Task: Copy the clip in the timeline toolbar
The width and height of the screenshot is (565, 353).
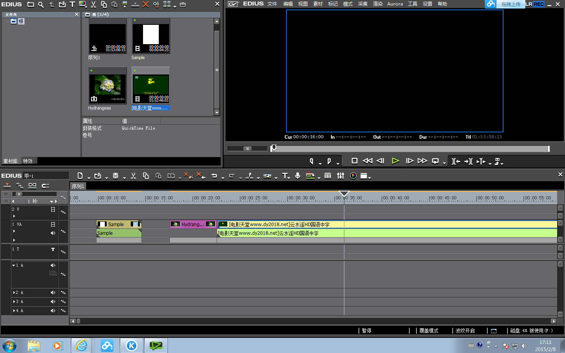Action: [146, 176]
